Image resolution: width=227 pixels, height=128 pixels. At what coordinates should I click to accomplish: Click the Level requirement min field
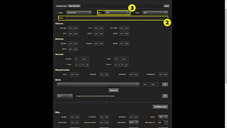tap(72, 75)
